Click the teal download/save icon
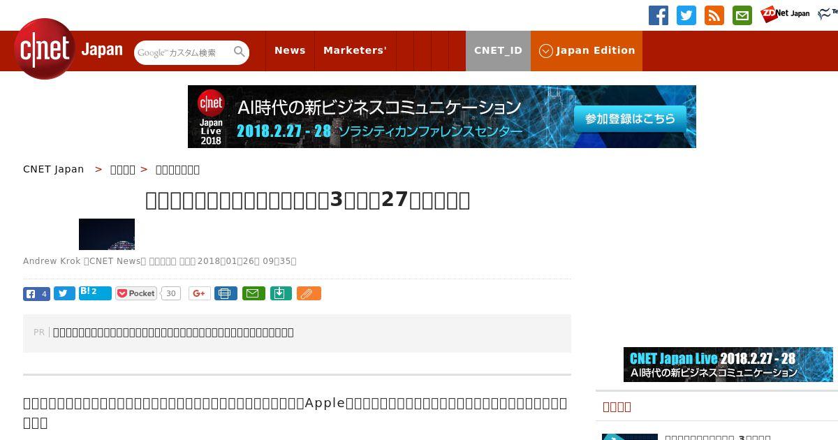The width and height of the screenshot is (838, 440). [x=280, y=294]
